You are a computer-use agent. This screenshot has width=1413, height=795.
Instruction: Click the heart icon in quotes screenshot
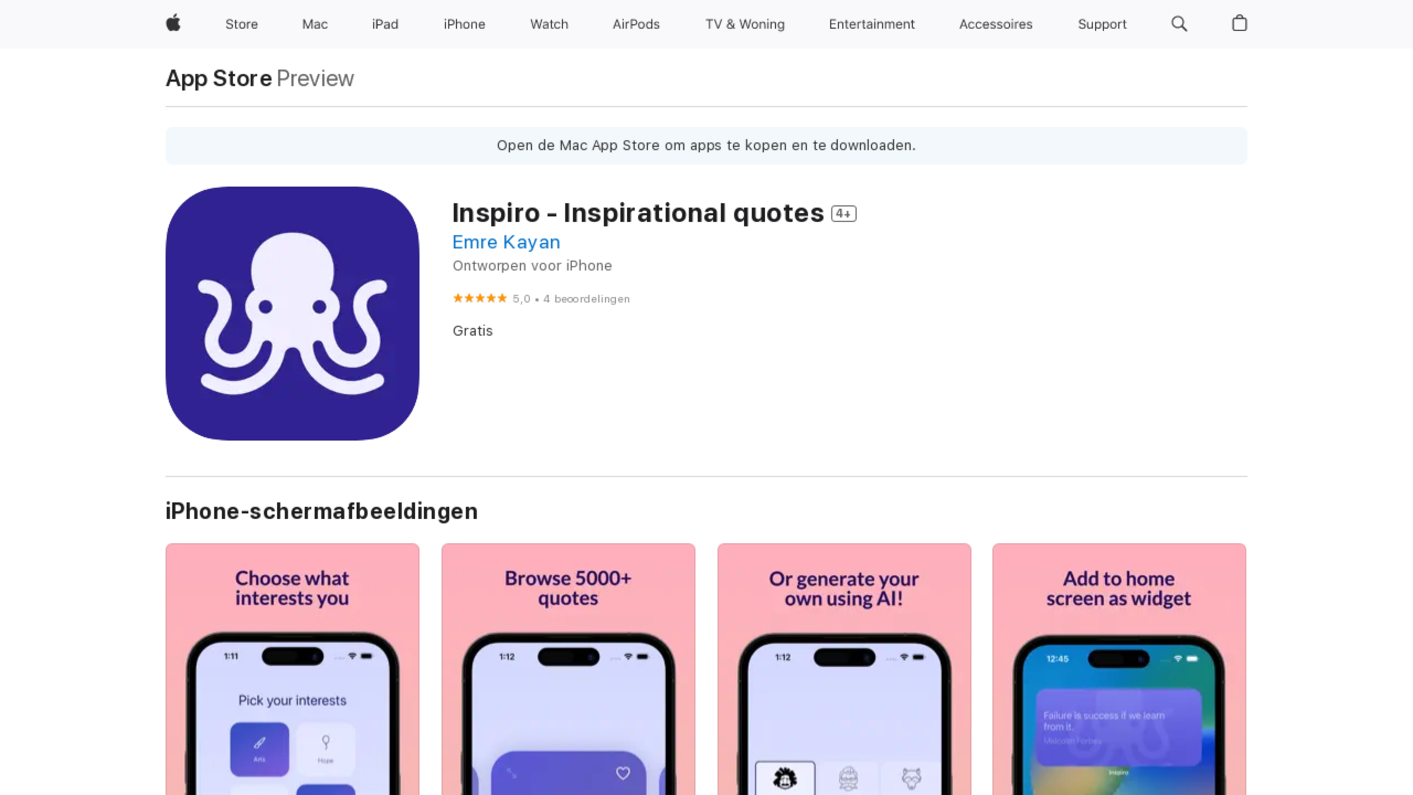point(623,773)
